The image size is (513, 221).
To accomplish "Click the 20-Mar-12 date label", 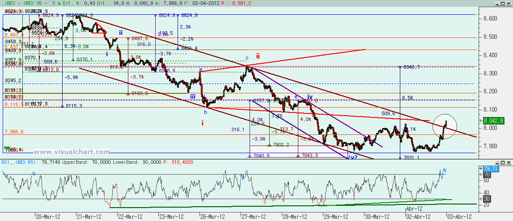I will tap(48, 217).
